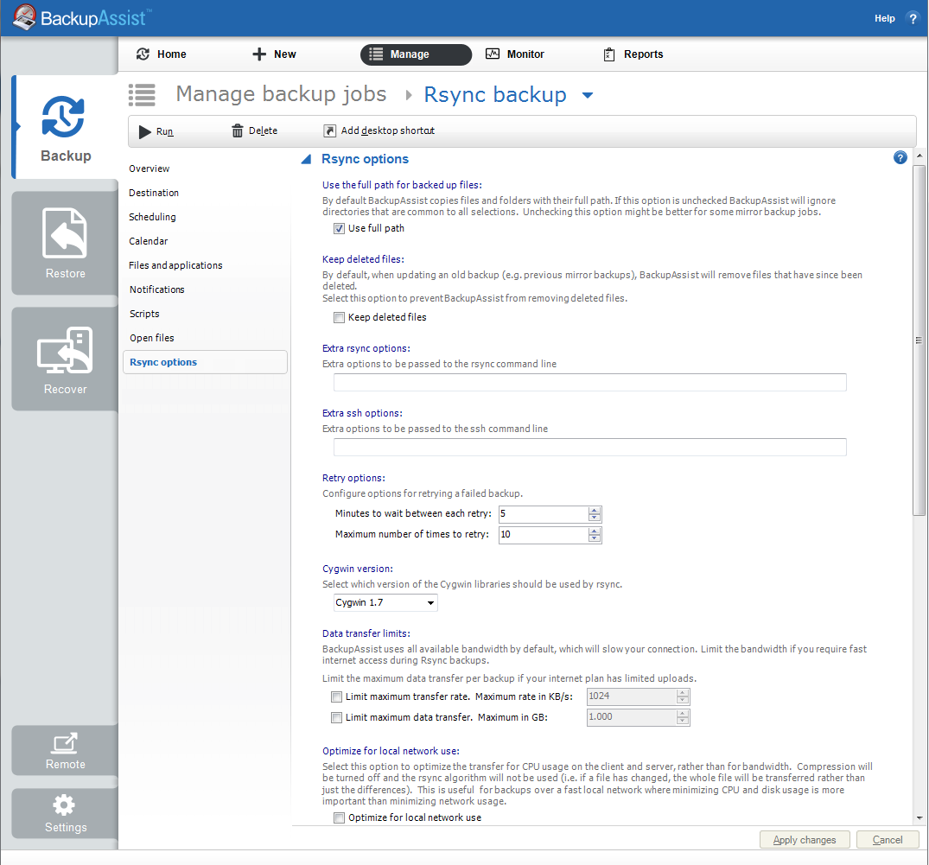The image size is (929, 865).
Task: Open the Rsync backup job dropdown arrow
Action: [x=587, y=95]
